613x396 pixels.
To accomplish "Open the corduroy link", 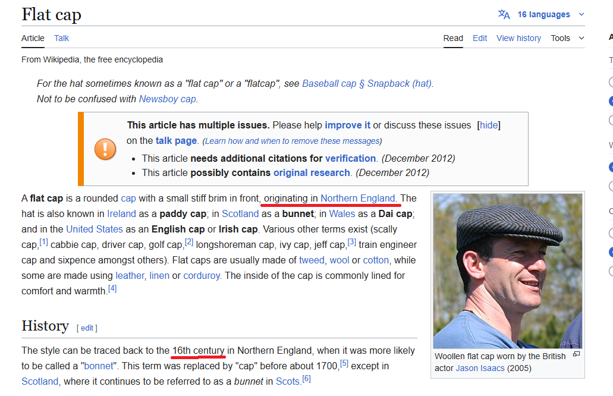I will pos(202,276).
